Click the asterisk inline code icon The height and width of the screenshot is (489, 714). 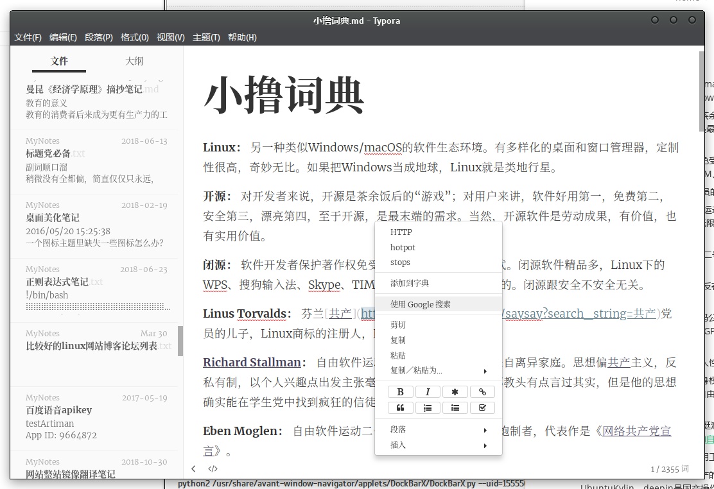pyautogui.click(x=455, y=391)
